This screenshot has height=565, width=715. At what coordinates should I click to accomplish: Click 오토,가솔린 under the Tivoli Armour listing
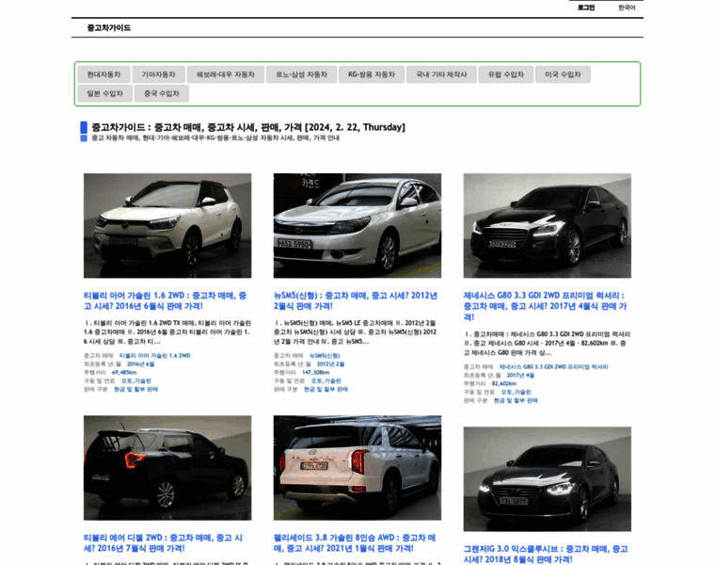click(135, 380)
